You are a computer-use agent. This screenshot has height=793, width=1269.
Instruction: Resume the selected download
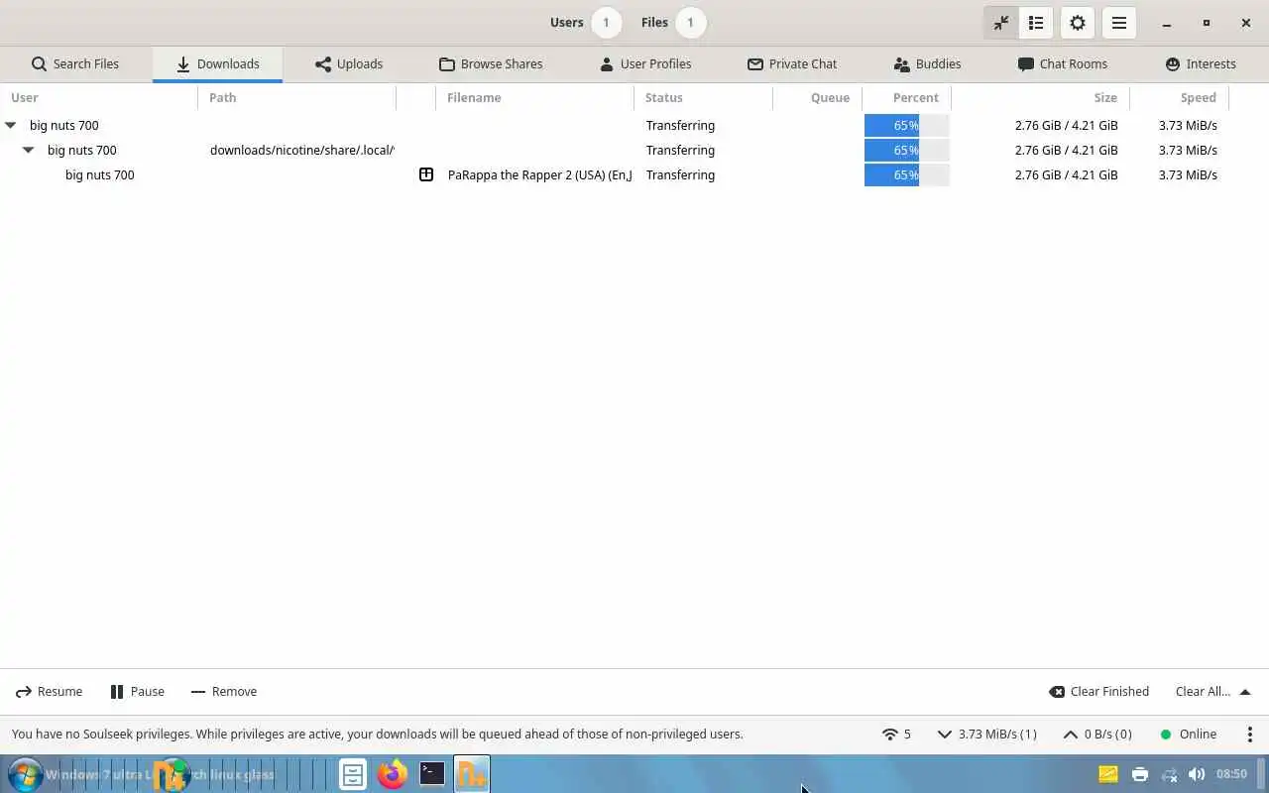[49, 692]
